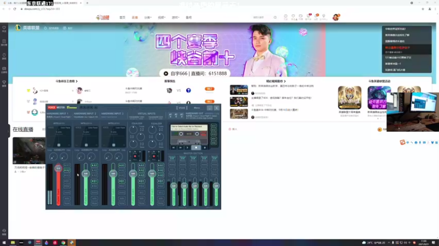Toggle B1 on second virtual input strip

[x=161, y=181]
